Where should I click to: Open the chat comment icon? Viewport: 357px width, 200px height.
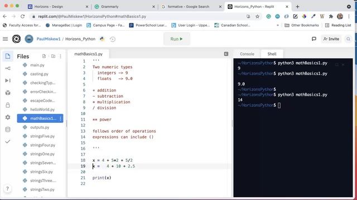[314, 39]
